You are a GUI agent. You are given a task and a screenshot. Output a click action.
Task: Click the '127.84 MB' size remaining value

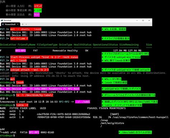tap(120, 51)
